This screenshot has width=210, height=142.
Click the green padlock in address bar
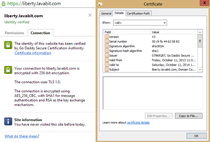click(x=4, y=4)
